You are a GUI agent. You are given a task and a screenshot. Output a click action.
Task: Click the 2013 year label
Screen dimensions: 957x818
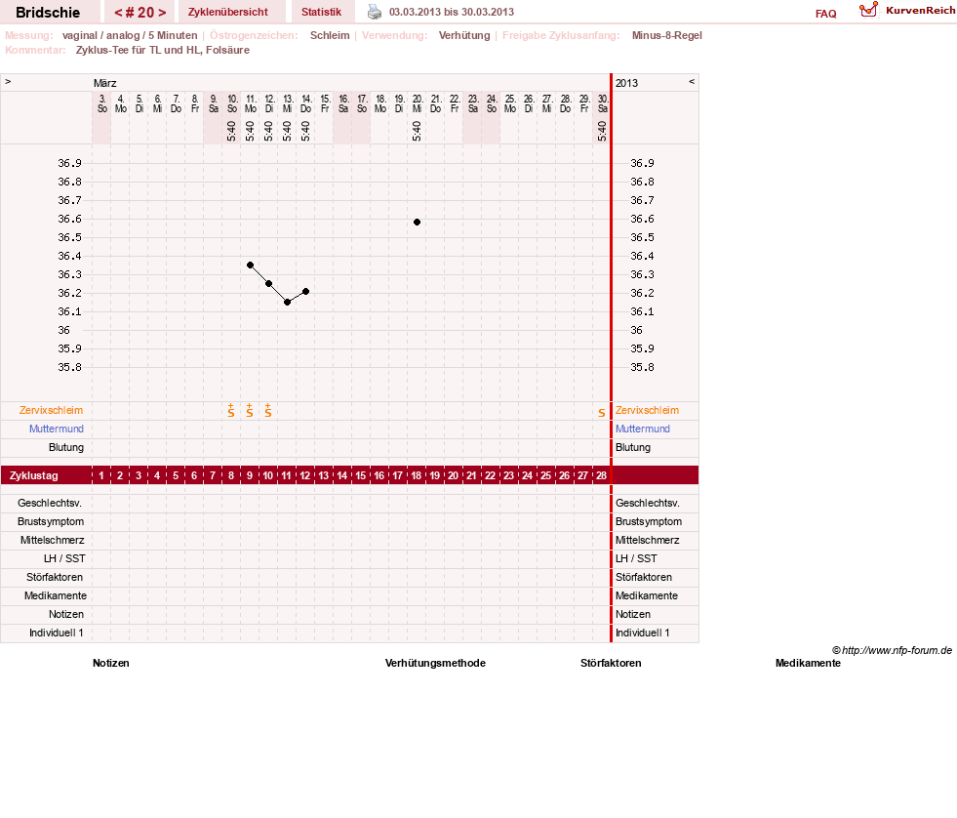tap(627, 83)
